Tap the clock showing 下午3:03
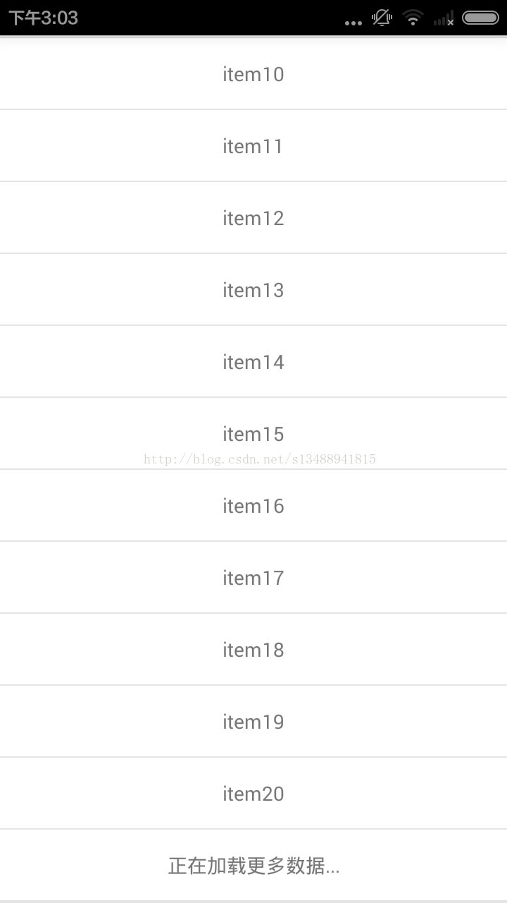The width and height of the screenshot is (507, 903). click(43, 18)
